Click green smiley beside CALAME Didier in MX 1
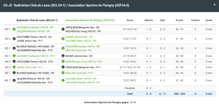Screen dimensions: 219x105 pos(63,81)
